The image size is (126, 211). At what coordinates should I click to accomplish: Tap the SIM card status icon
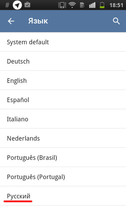[82, 5]
